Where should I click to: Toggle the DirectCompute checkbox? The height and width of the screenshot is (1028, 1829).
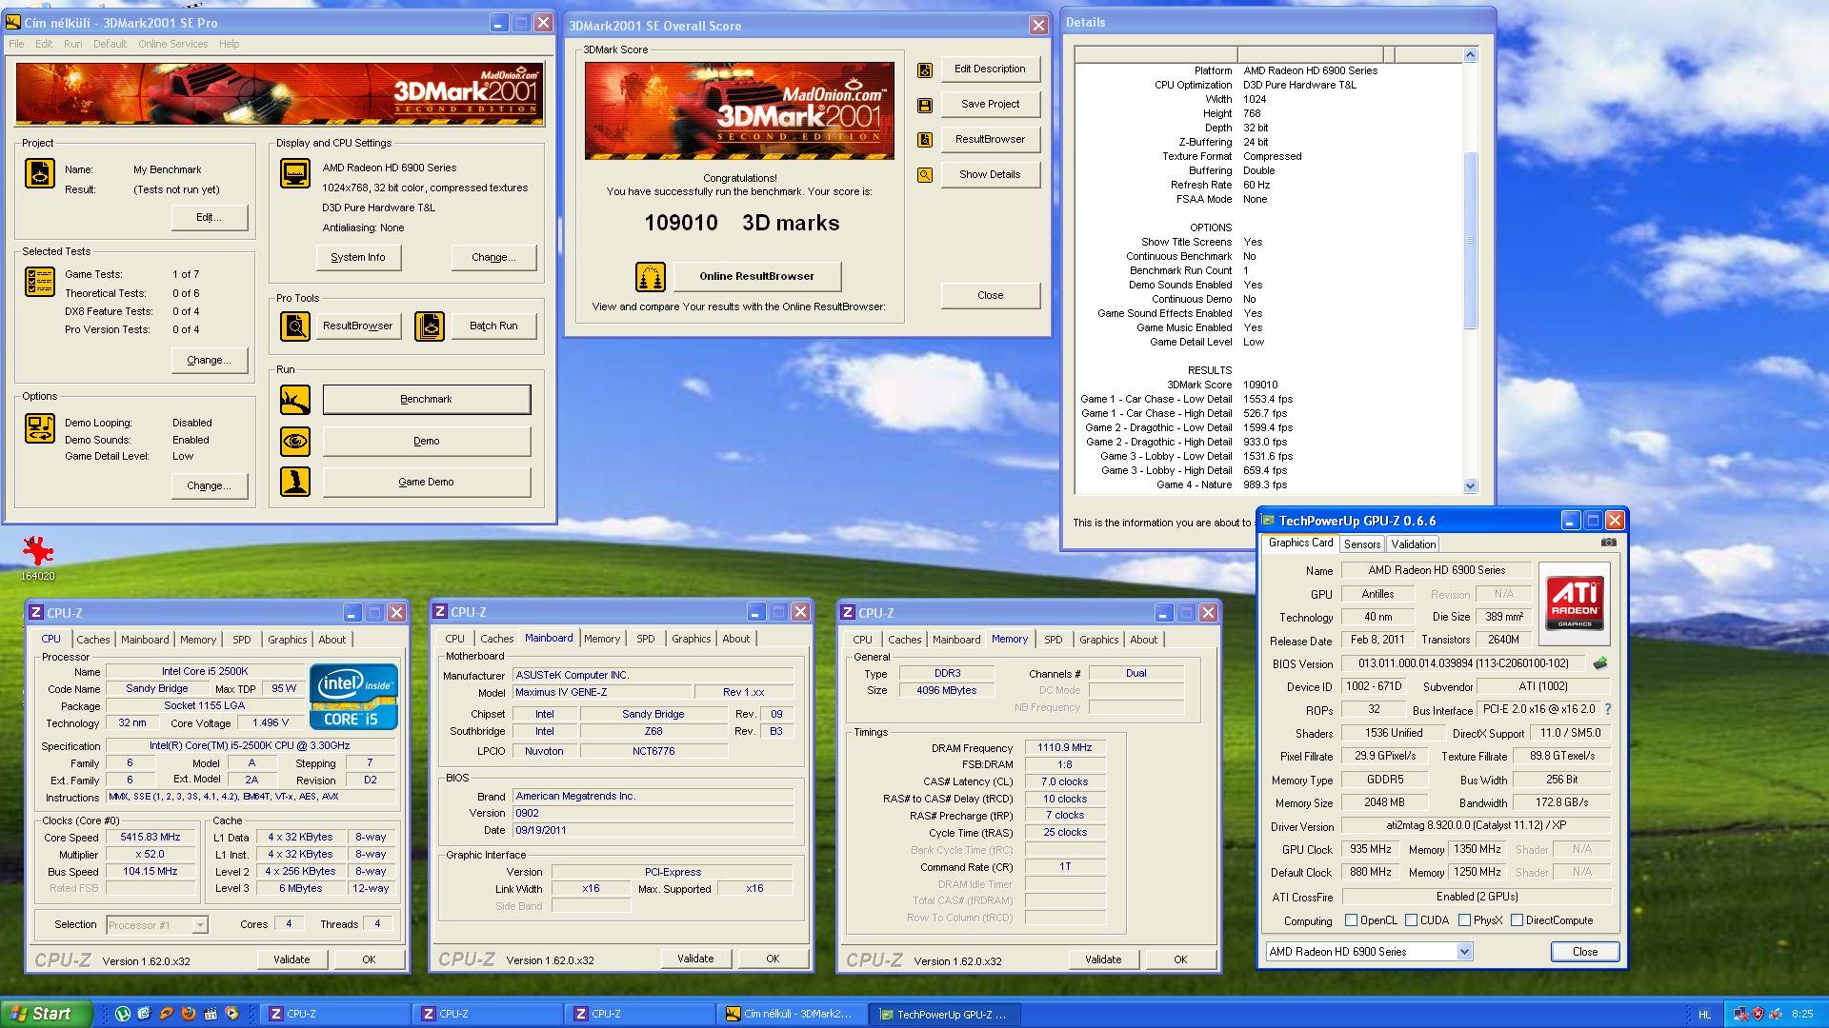pos(1517,920)
